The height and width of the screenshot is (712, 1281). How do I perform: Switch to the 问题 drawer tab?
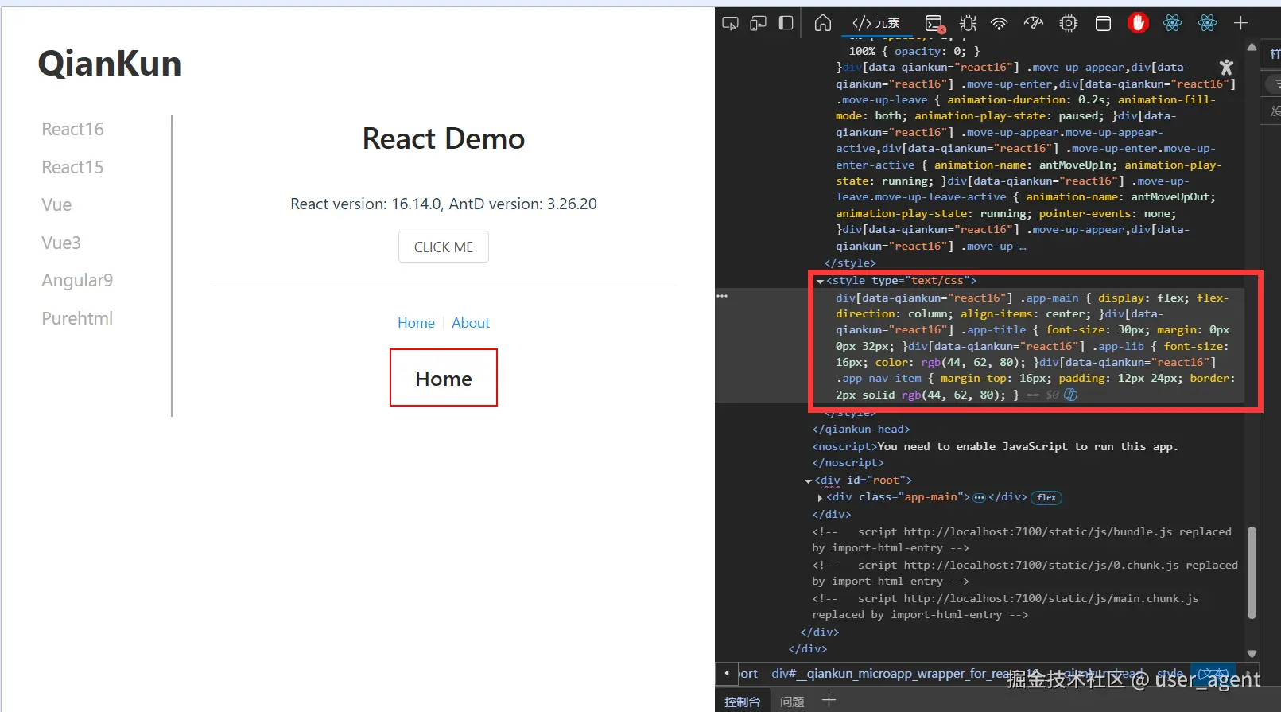click(x=792, y=702)
